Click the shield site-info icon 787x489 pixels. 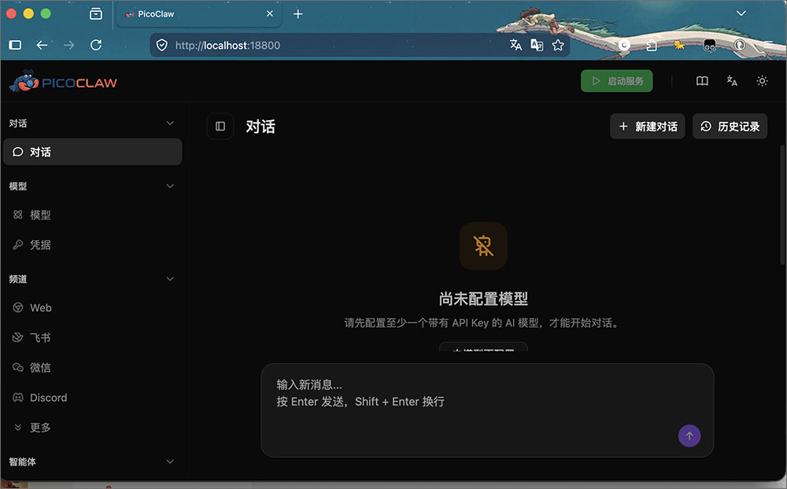(161, 45)
